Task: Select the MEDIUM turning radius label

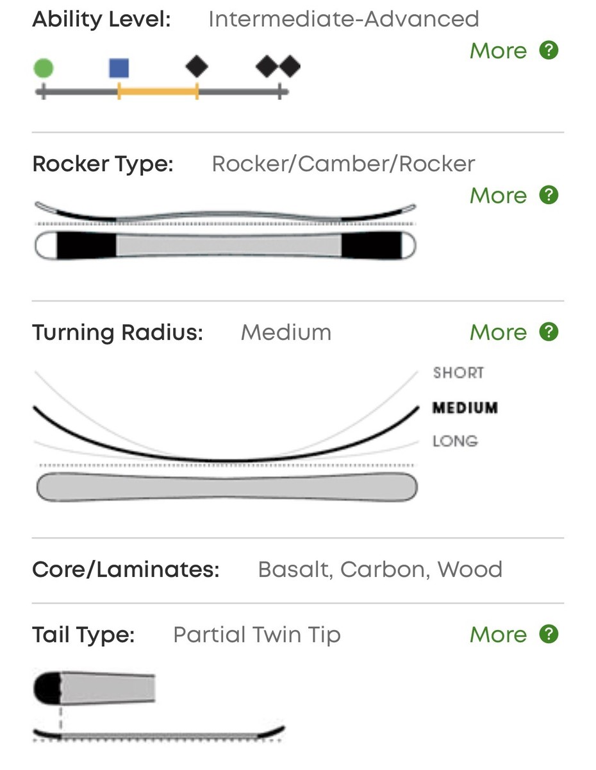Action: pos(465,408)
